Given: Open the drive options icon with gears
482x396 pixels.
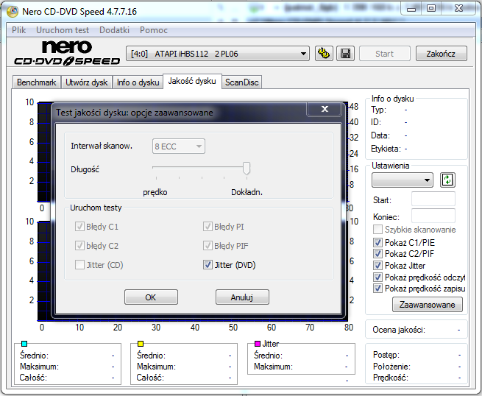Looking at the screenshot, I should [324, 54].
